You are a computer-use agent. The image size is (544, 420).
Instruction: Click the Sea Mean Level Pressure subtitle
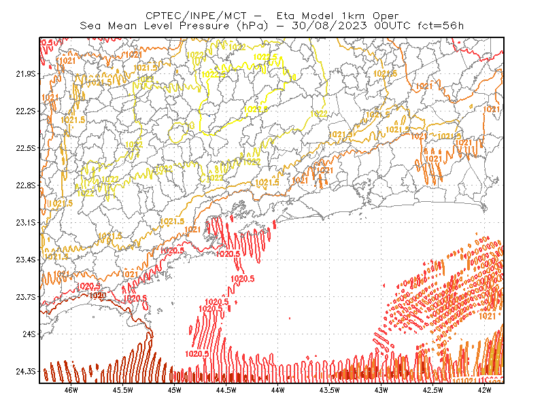click(272, 26)
